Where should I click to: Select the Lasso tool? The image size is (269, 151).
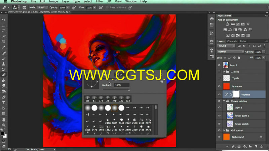[4, 31]
